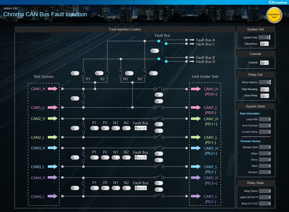Screen dimensions: 289x212
Task: Enable the Start Reading switch
Action: pos(264,89)
